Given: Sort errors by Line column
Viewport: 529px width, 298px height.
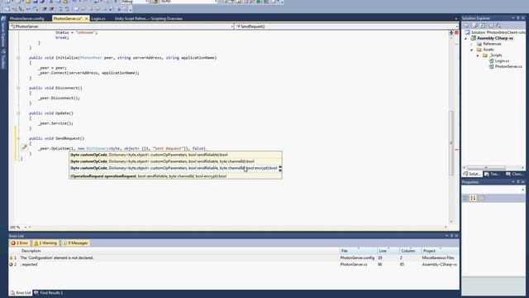Looking at the screenshot, I should 388,251.
